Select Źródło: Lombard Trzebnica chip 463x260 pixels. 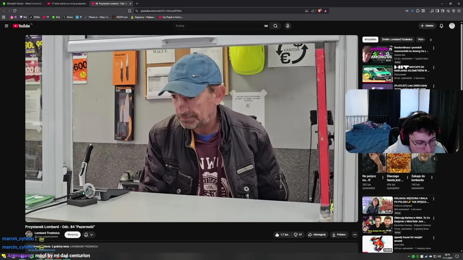point(397,39)
